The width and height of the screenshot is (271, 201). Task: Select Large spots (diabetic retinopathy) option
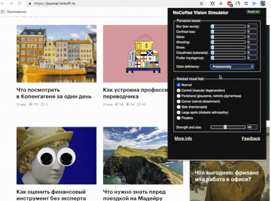pyautogui.click(x=178, y=112)
